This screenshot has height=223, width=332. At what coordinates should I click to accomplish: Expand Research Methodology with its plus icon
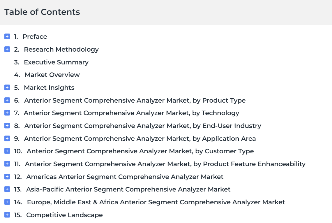coord(7,49)
